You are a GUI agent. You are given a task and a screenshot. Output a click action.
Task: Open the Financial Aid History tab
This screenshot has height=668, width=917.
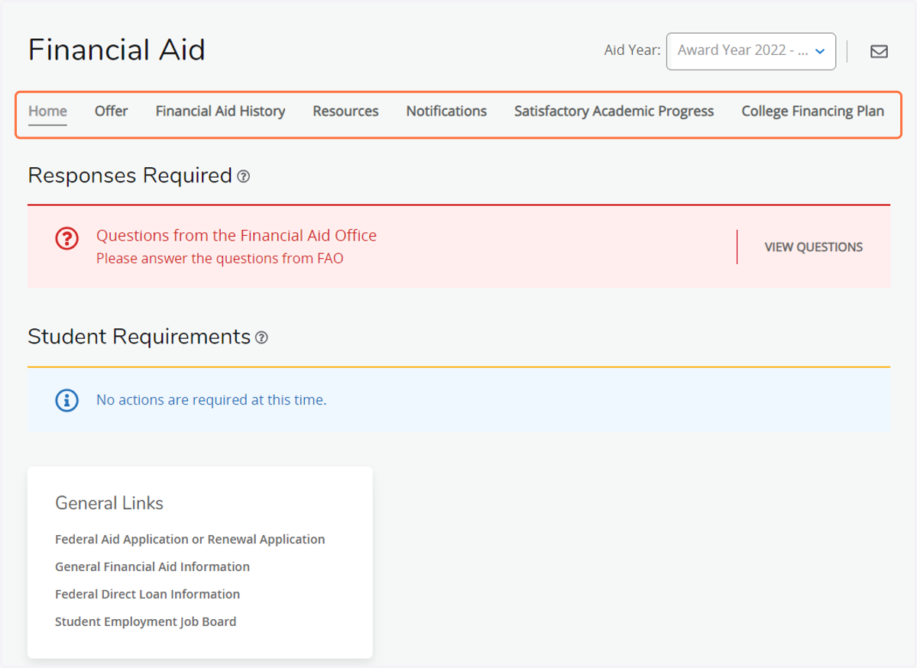coord(220,111)
